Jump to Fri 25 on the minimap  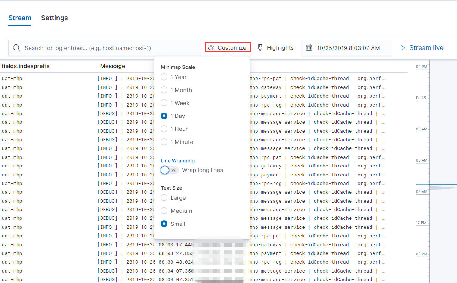click(421, 98)
